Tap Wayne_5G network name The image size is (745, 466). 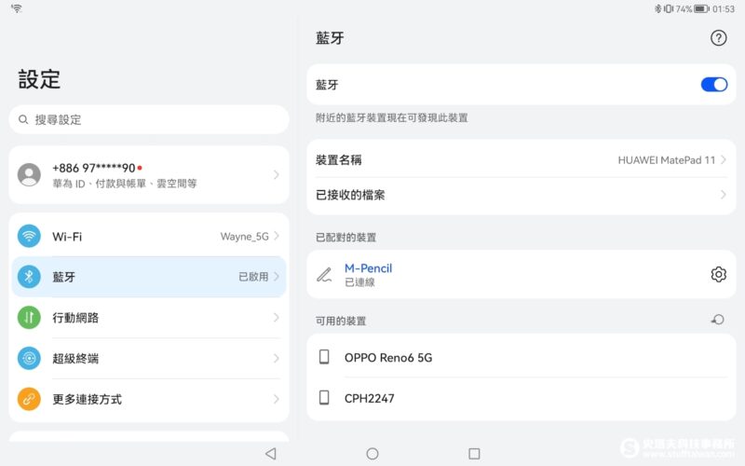(245, 237)
